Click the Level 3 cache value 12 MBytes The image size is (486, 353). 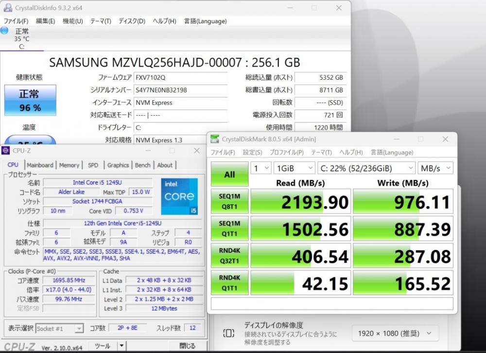click(164, 308)
